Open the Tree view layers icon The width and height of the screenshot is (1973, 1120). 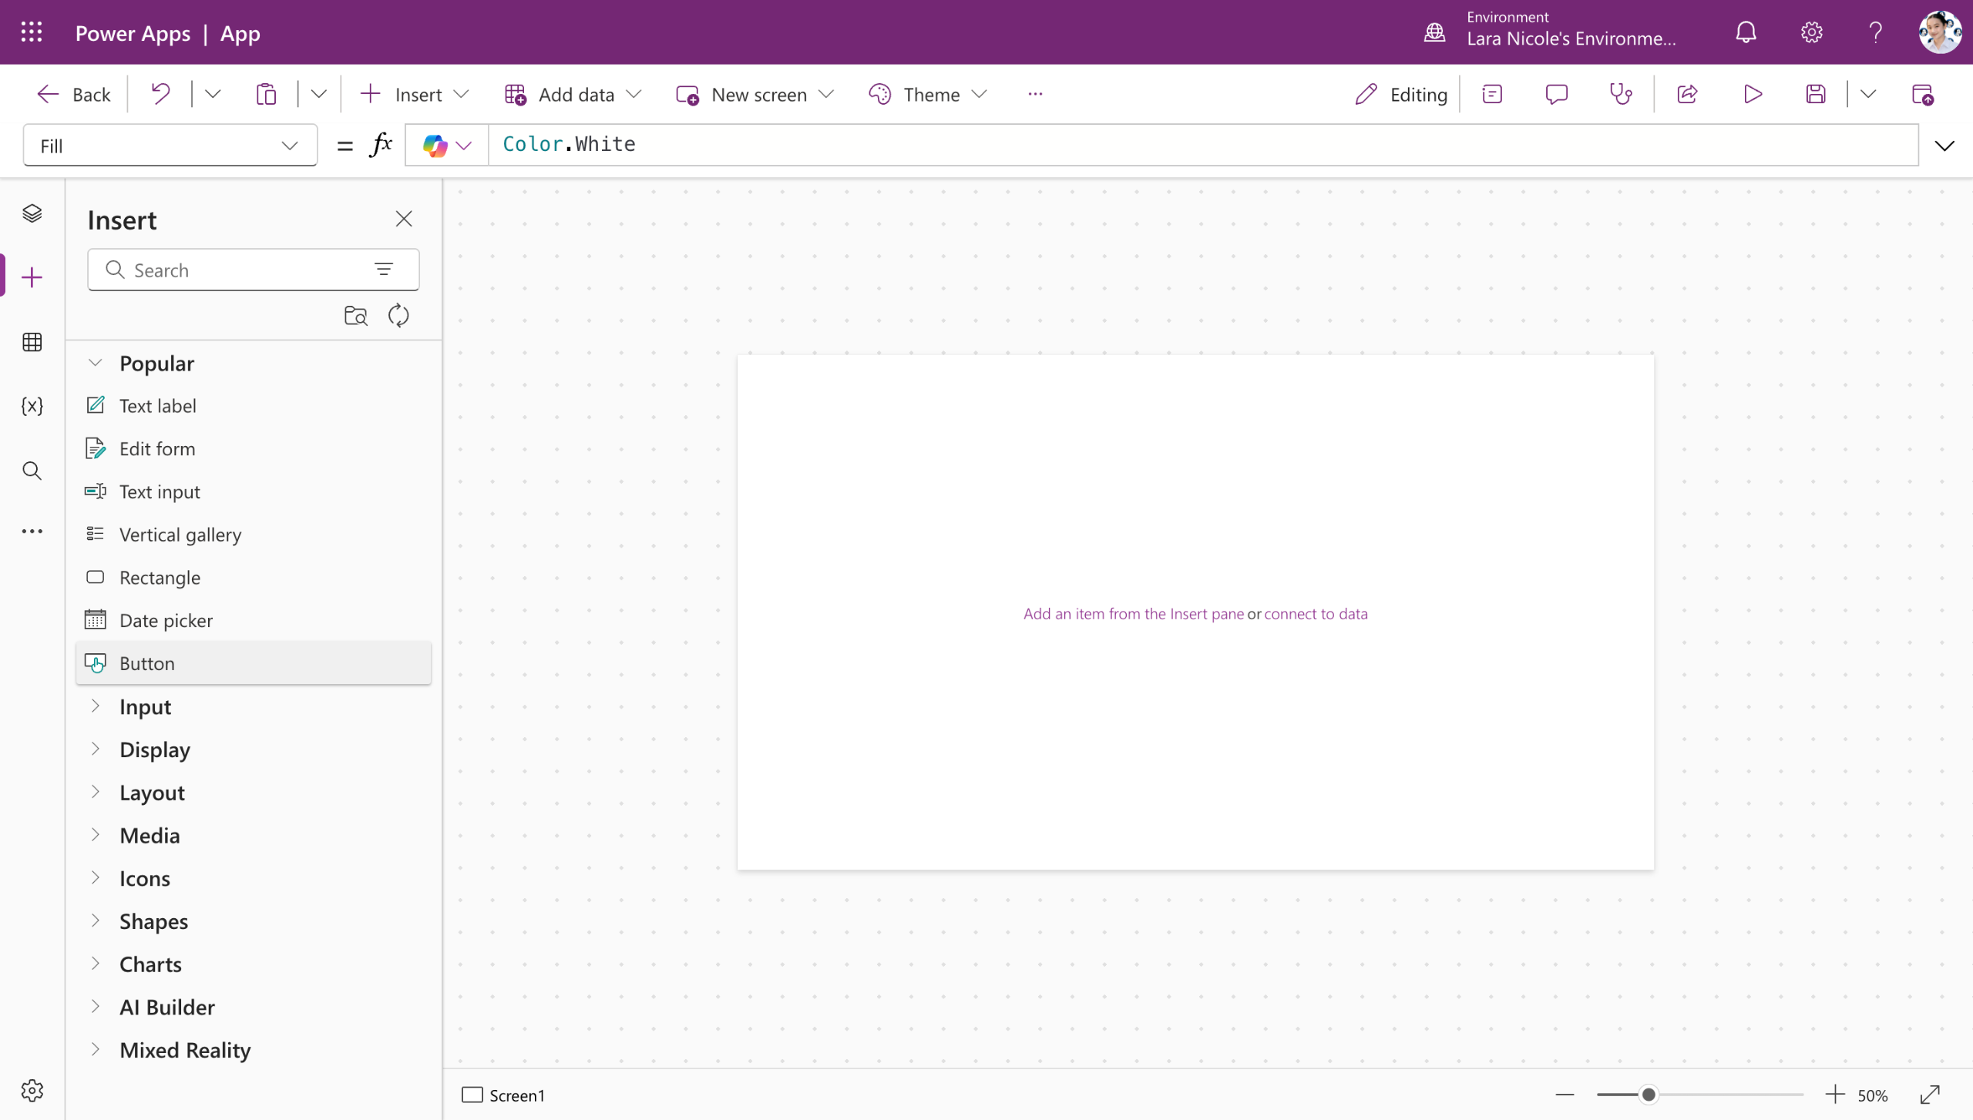[x=32, y=213]
